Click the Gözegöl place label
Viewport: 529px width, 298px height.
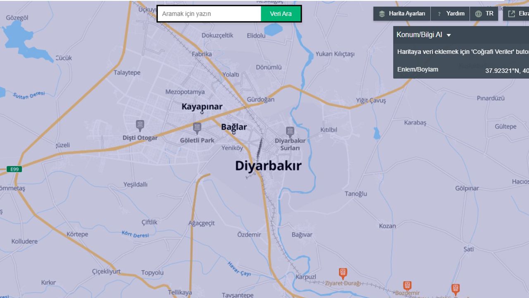[x=17, y=18]
